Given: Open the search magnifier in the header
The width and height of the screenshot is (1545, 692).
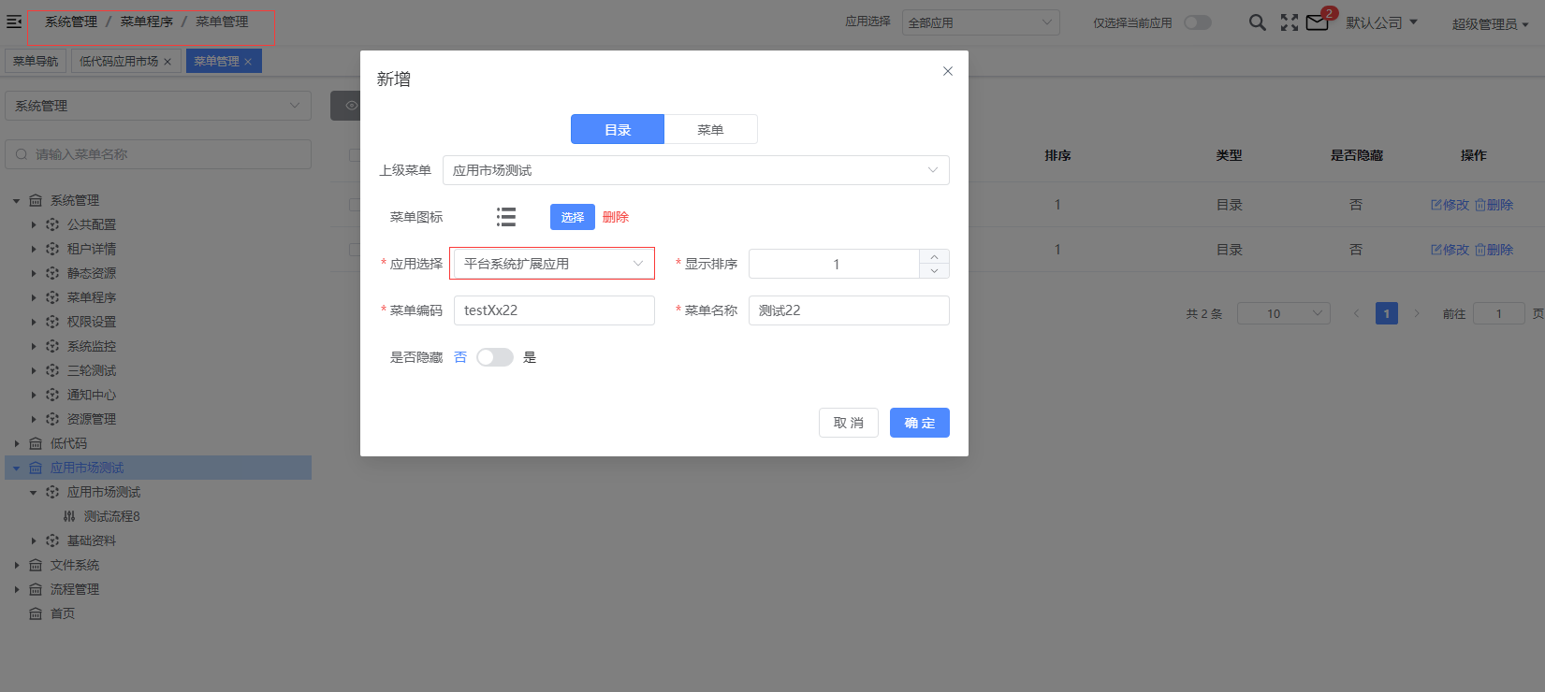Looking at the screenshot, I should pyautogui.click(x=1258, y=22).
